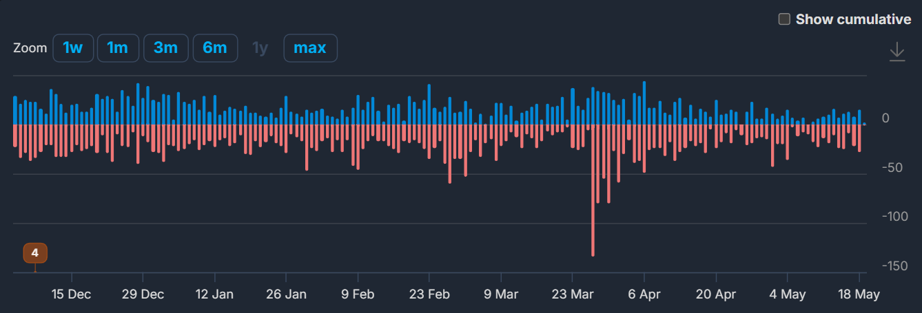Image resolution: width=922 pixels, height=313 pixels.
Task: Set zoom range to 3m
Action: 165,48
